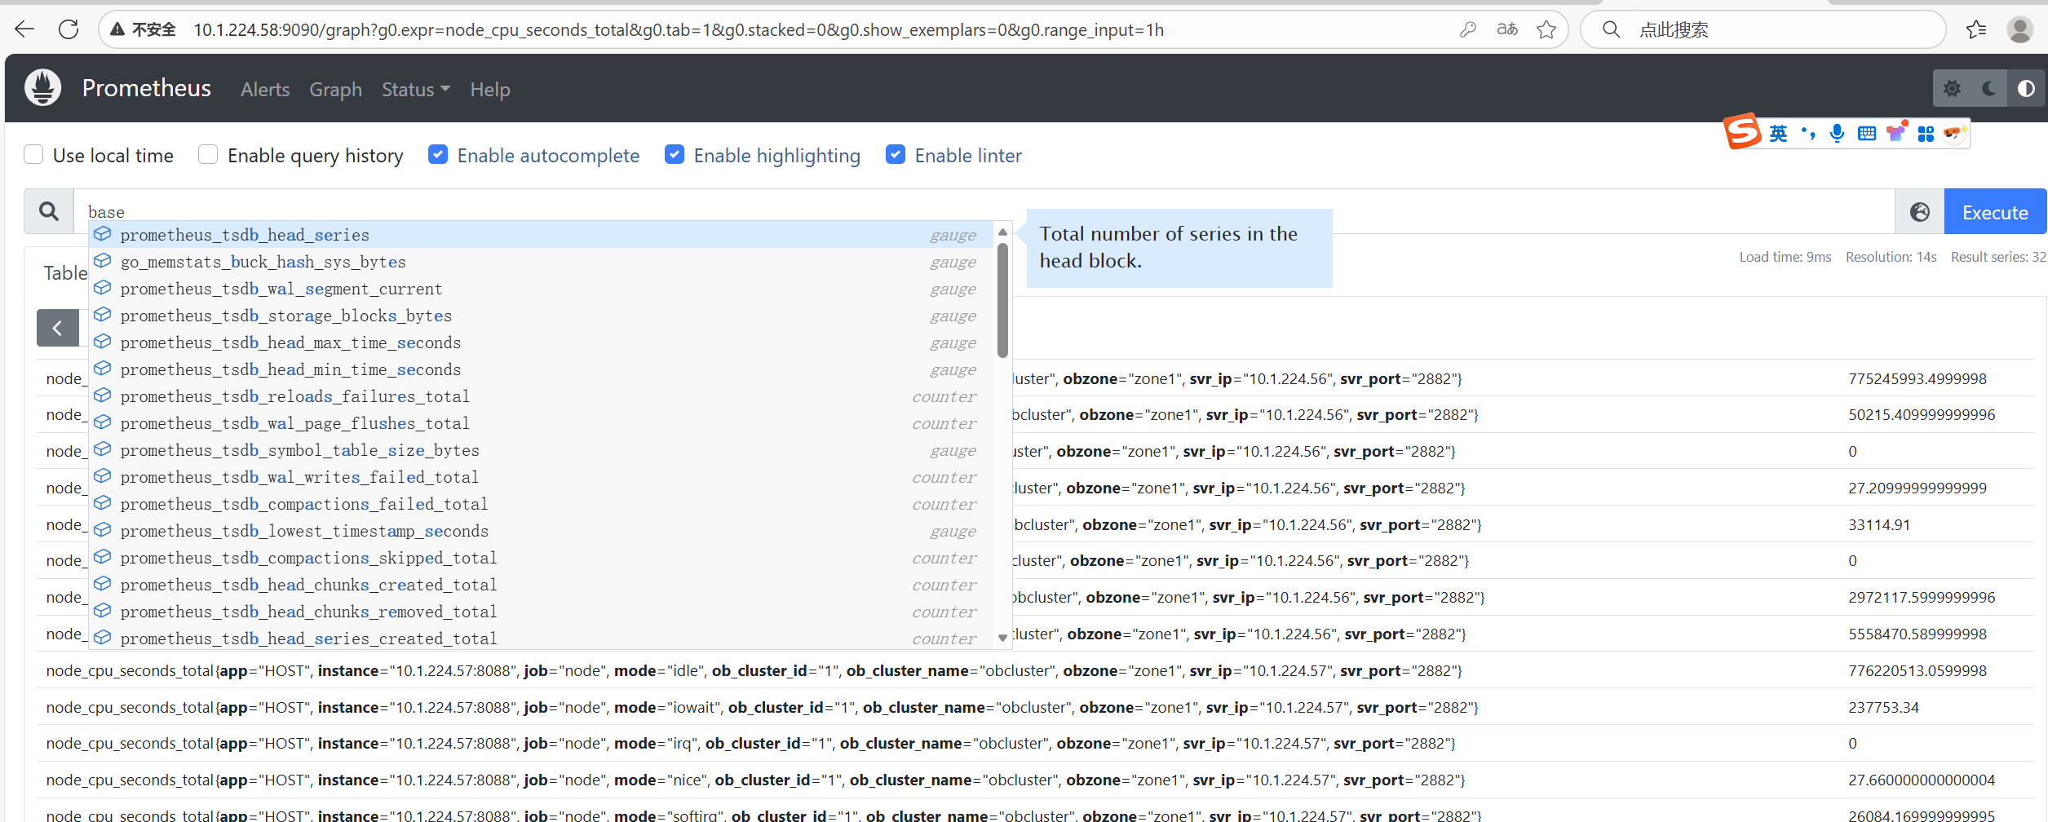Screen dimensions: 2048x822
Task: Select the browser-preference contrast theme icon
Action: point(2026,89)
